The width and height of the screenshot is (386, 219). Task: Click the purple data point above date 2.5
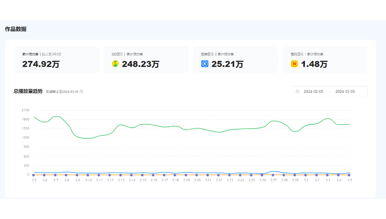34,175
